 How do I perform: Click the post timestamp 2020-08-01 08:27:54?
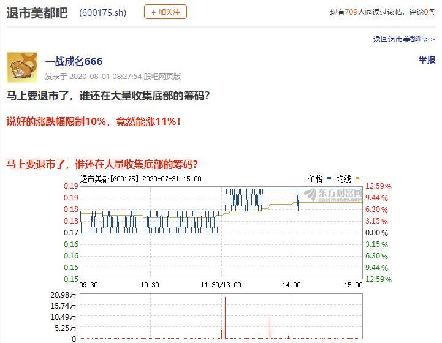tap(105, 77)
